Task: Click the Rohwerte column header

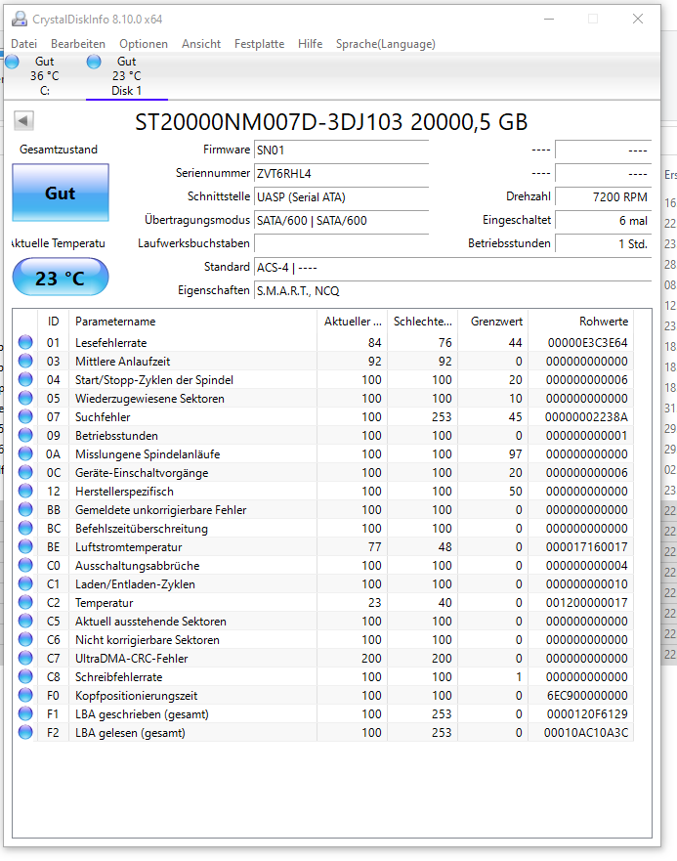Action: pyautogui.click(x=580, y=322)
